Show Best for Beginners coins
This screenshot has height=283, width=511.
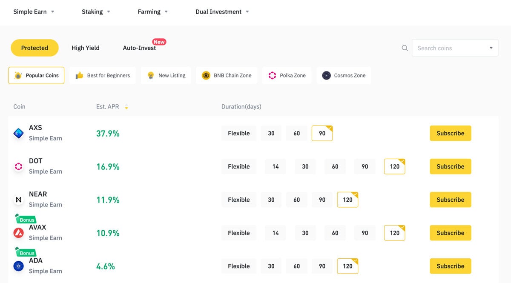click(x=103, y=75)
